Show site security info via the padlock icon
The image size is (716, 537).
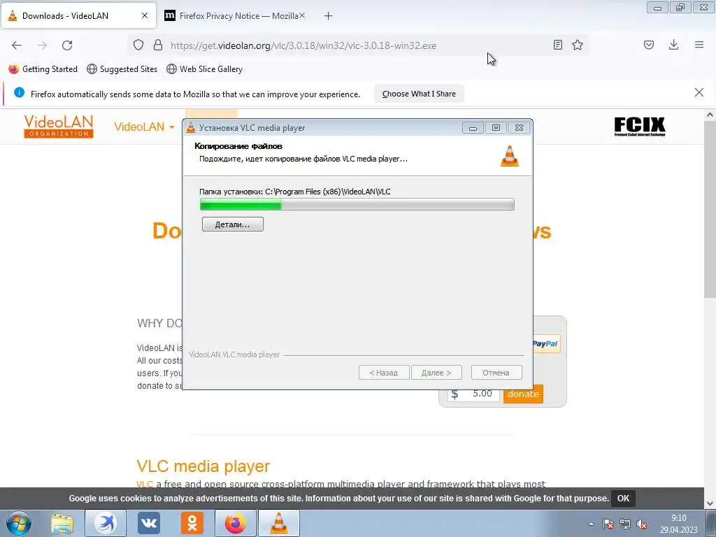point(158,45)
